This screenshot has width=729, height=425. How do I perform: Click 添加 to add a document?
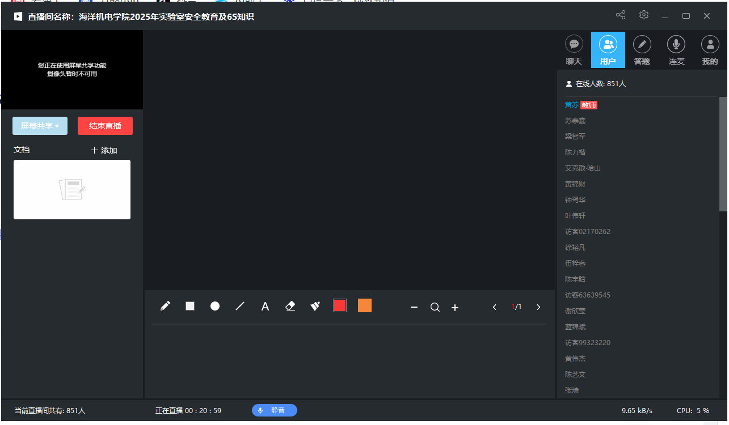(x=104, y=150)
